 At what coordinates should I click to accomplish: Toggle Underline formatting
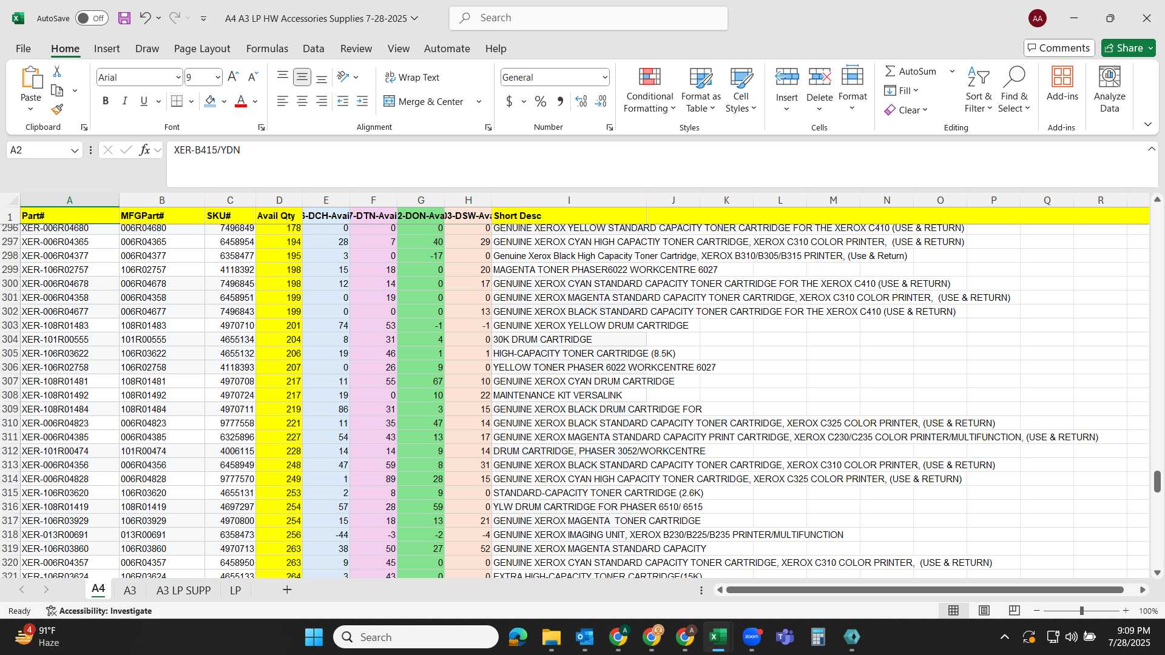coord(144,101)
